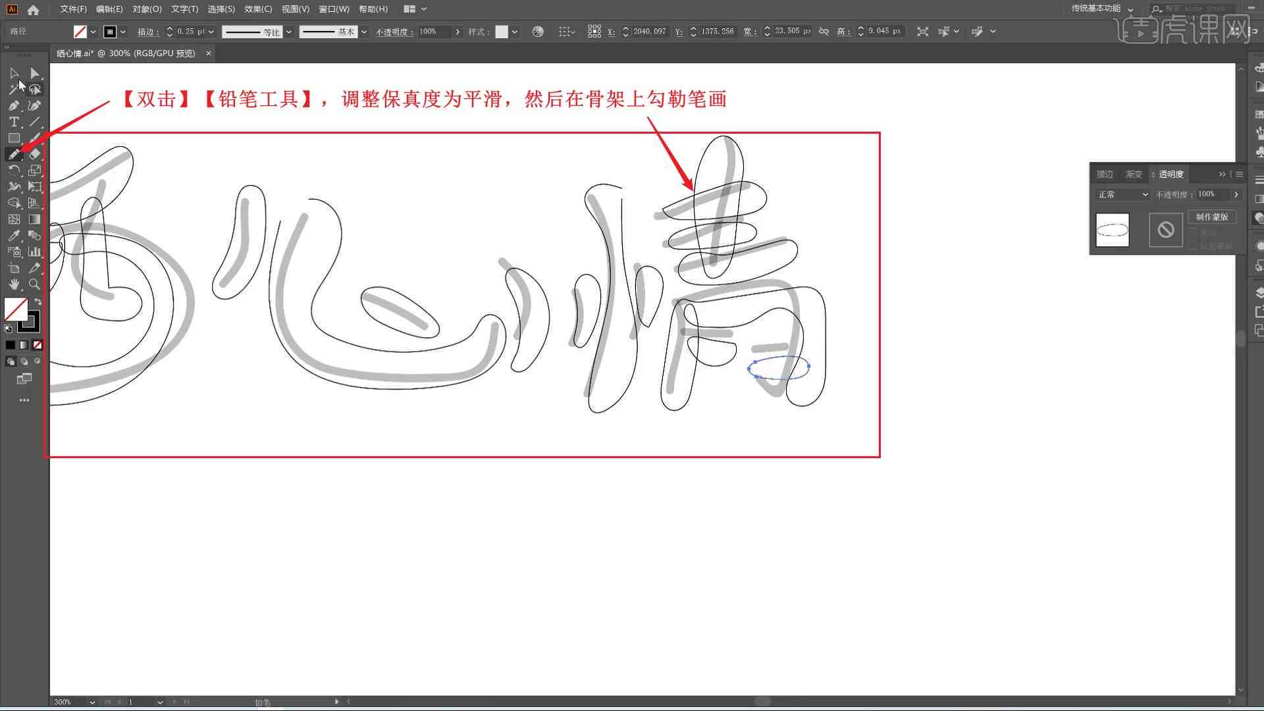
Task: Open the brush definition 基本 dropdown
Action: [364, 32]
